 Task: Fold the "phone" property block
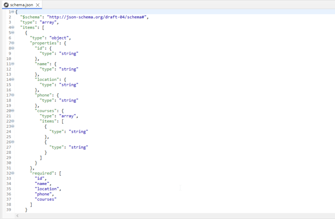coord(13,95)
